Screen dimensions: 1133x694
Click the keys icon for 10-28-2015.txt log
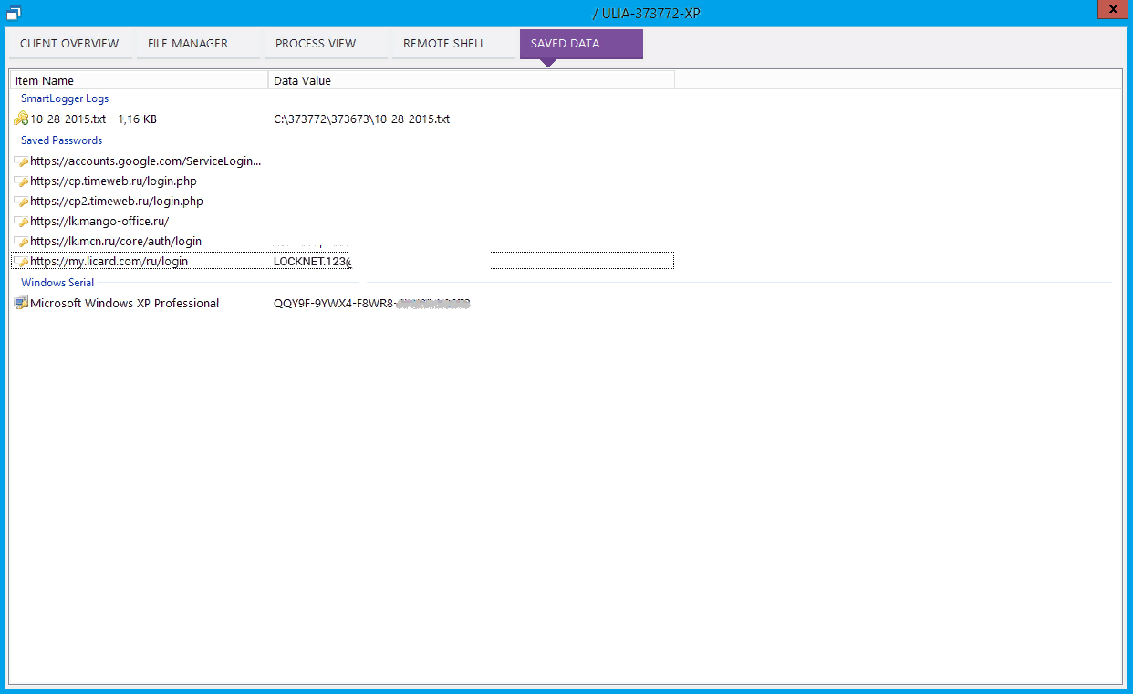pos(21,119)
